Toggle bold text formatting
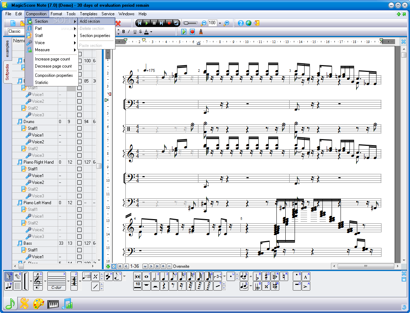 pos(123,32)
